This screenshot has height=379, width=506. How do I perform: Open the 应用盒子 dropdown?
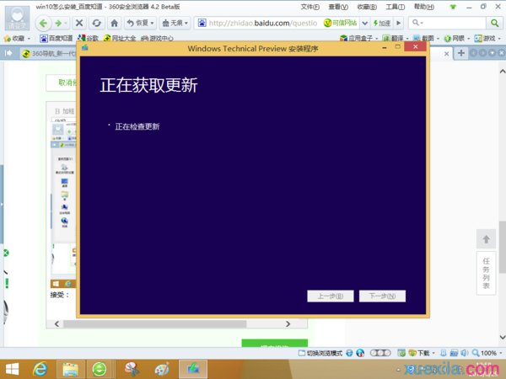[359, 39]
